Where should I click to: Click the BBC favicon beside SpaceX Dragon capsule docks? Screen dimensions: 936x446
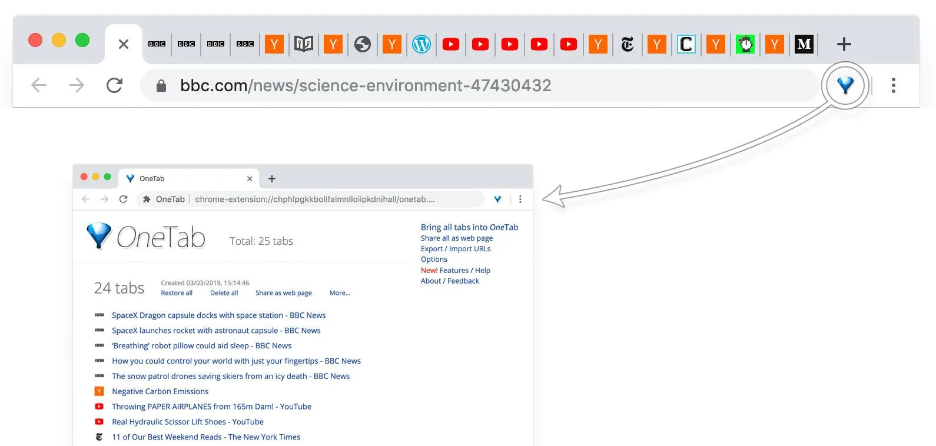(x=99, y=315)
